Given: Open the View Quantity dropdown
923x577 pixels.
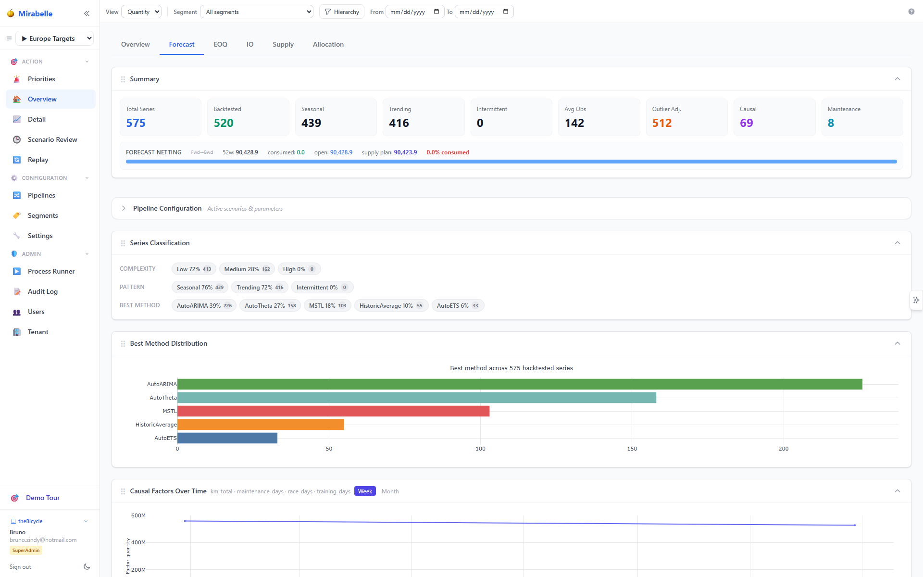Looking at the screenshot, I should [x=141, y=12].
